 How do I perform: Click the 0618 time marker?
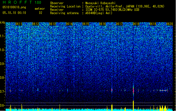click(136, 24)
